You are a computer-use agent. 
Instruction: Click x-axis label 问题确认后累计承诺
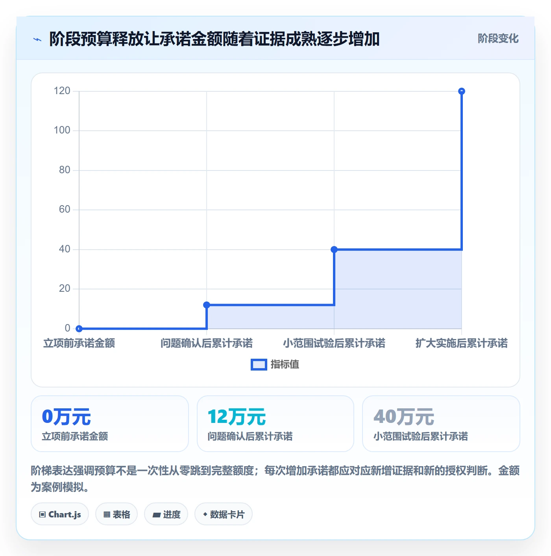click(x=207, y=343)
